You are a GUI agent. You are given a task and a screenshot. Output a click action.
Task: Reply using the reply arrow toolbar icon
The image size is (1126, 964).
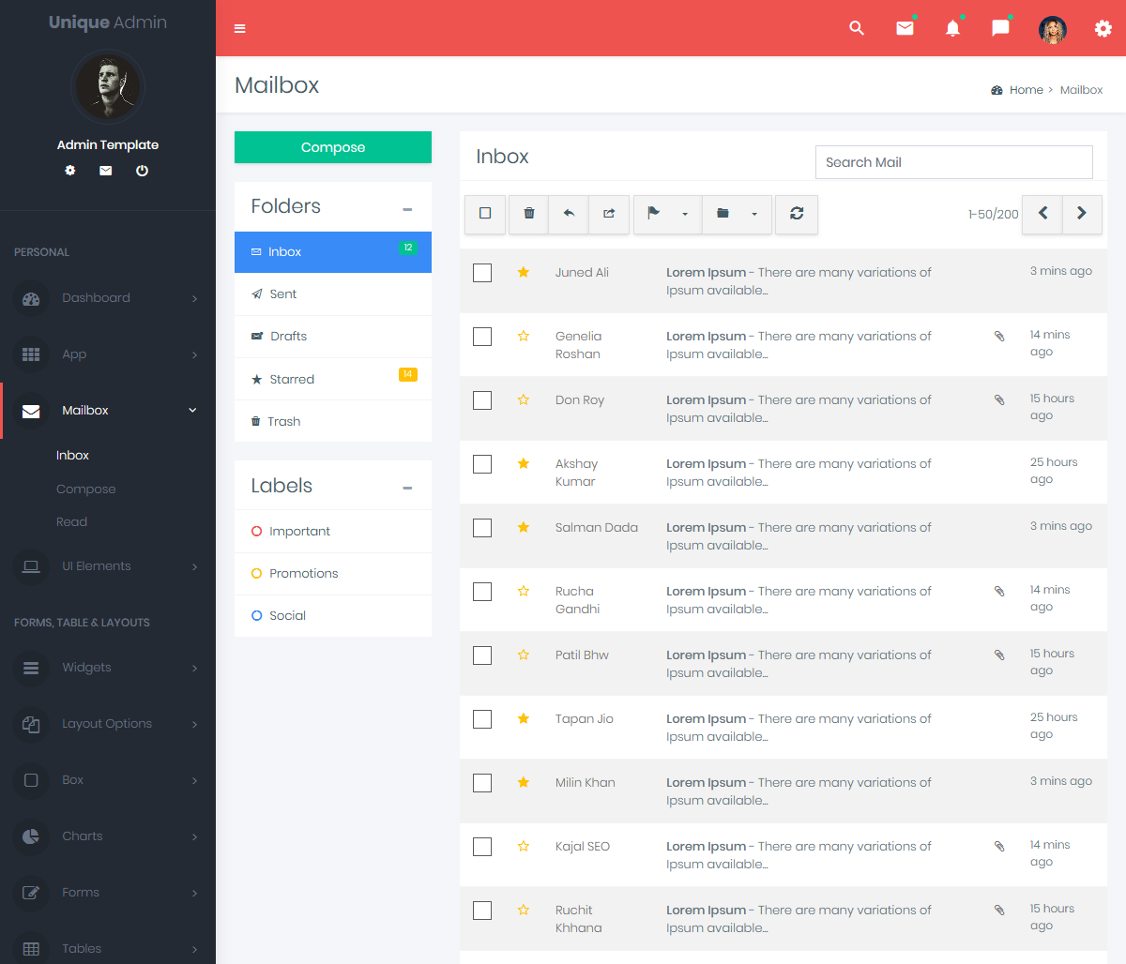coord(568,214)
